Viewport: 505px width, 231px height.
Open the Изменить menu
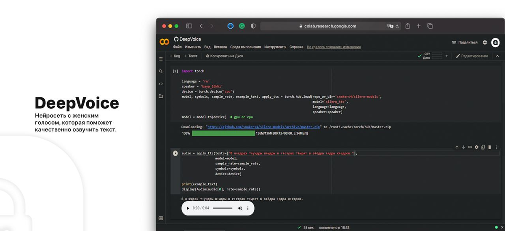pos(193,47)
